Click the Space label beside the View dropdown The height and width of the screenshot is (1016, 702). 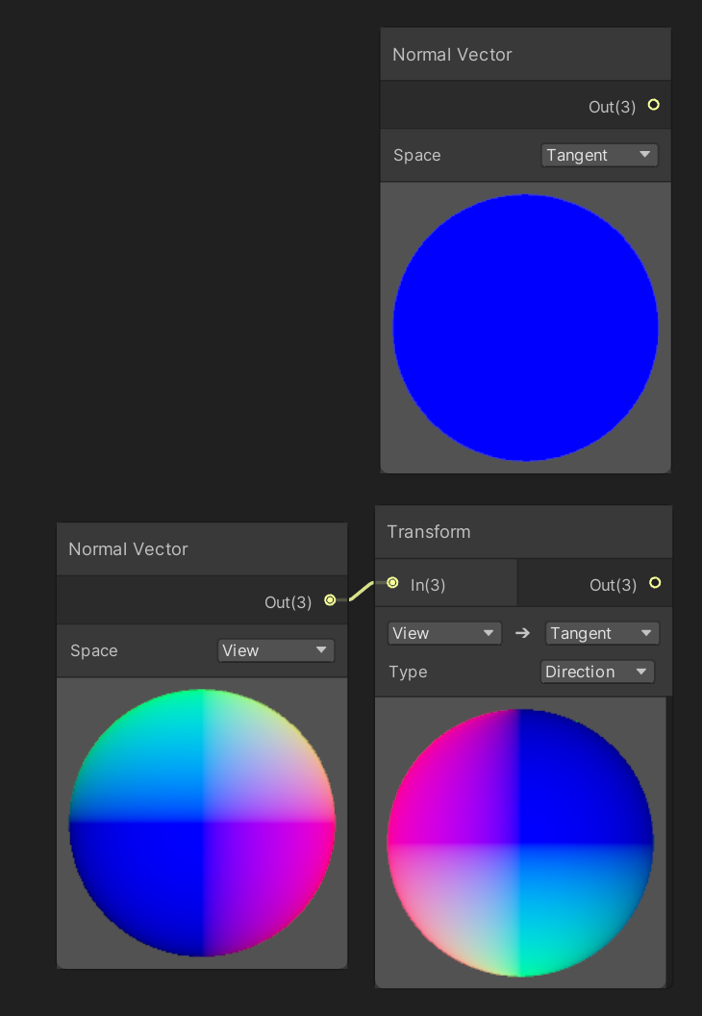pyautogui.click(x=93, y=650)
